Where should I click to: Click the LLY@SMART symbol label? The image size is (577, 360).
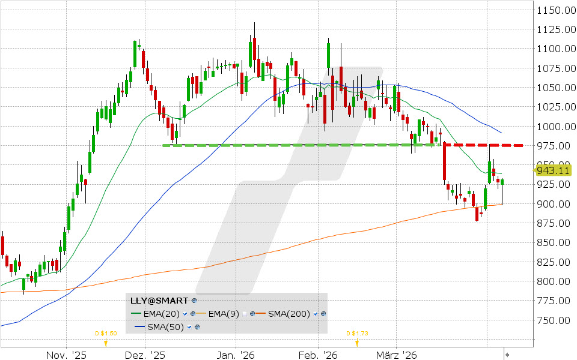pos(160,300)
